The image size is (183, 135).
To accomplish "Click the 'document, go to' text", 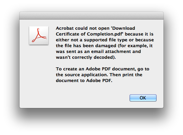I will [131, 69].
